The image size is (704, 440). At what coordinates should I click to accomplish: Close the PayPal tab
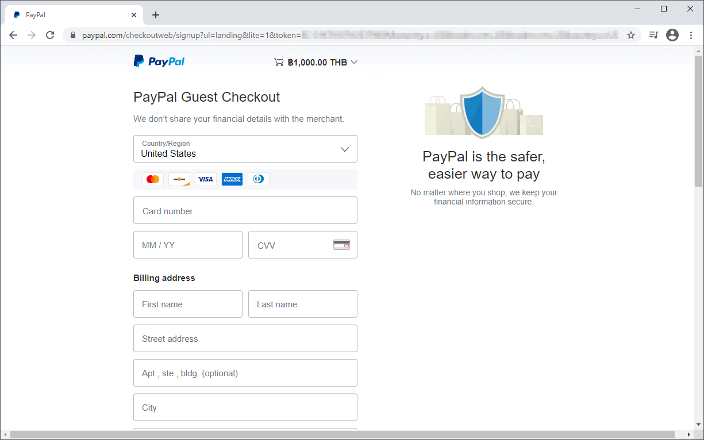(134, 15)
